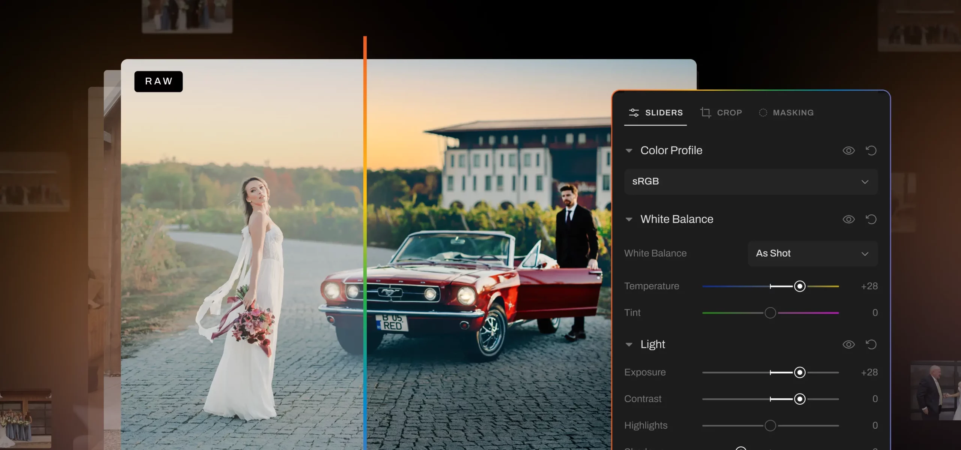Click the RAW badge on photo
This screenshot has width=961, height=450.
(158, 81)
